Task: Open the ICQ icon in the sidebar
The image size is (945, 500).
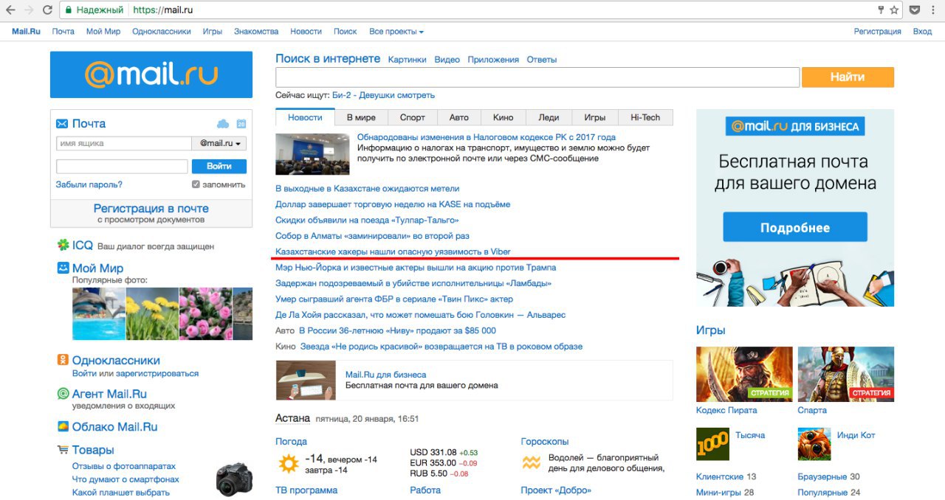Action: (x=63, y=245)
